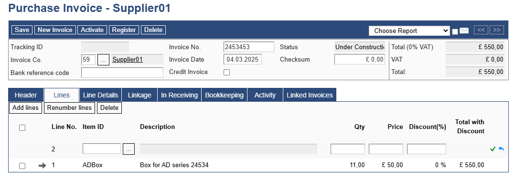Open Item ID lookup ellipsis button
The width and height of the screenshot is (515, 181).
point(129,149)
